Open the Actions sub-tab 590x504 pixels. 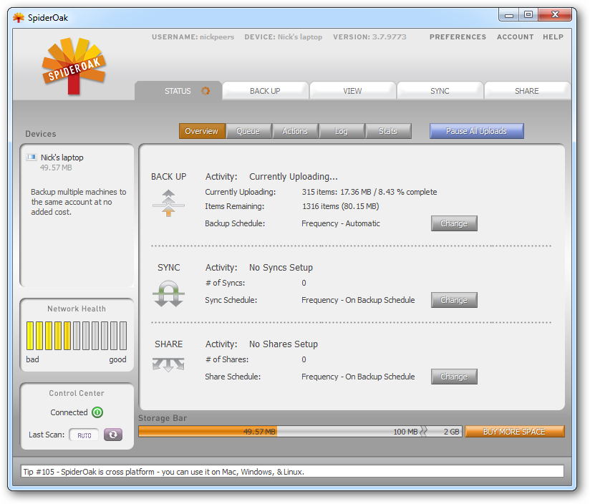295,131
